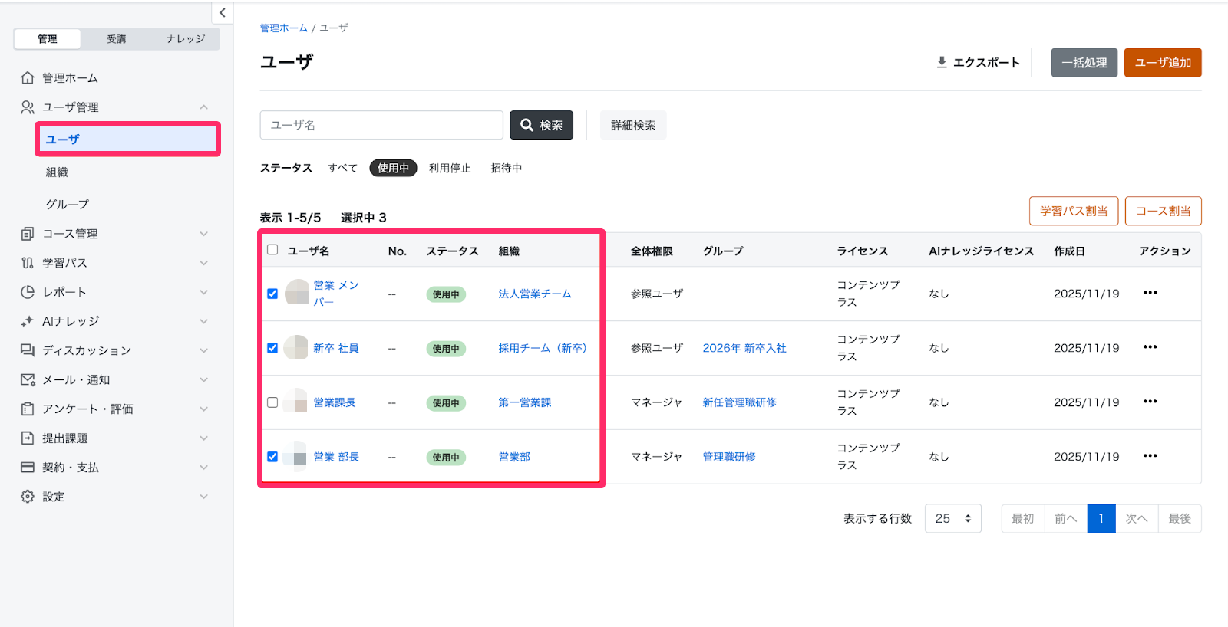Open actions menu for 営業 メンバー row
The width and height of the screenshot is (1228, 627).
[1150, 293]
